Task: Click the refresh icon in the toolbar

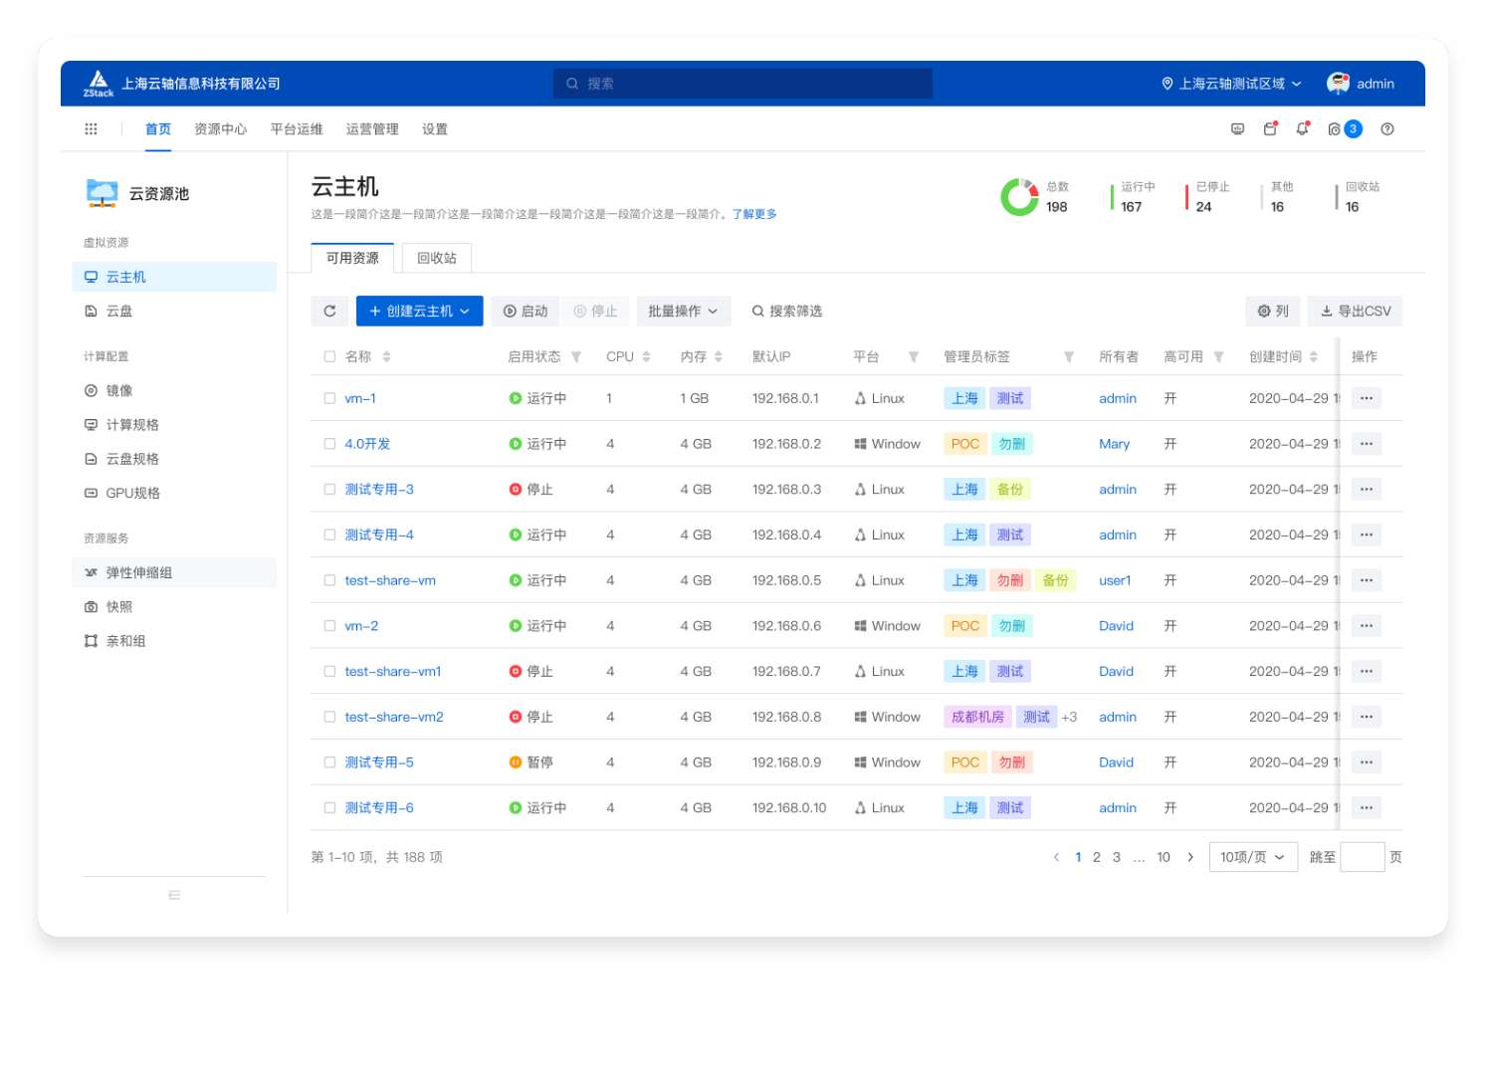Action: point(329,312)
